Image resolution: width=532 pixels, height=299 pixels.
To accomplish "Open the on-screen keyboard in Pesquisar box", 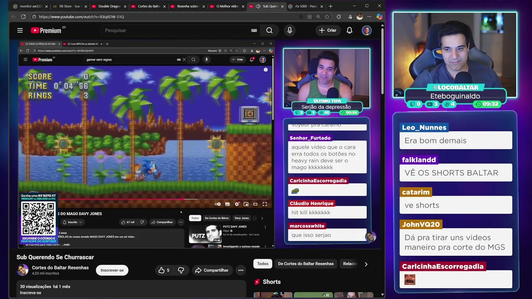I will [x=254, y=30].
